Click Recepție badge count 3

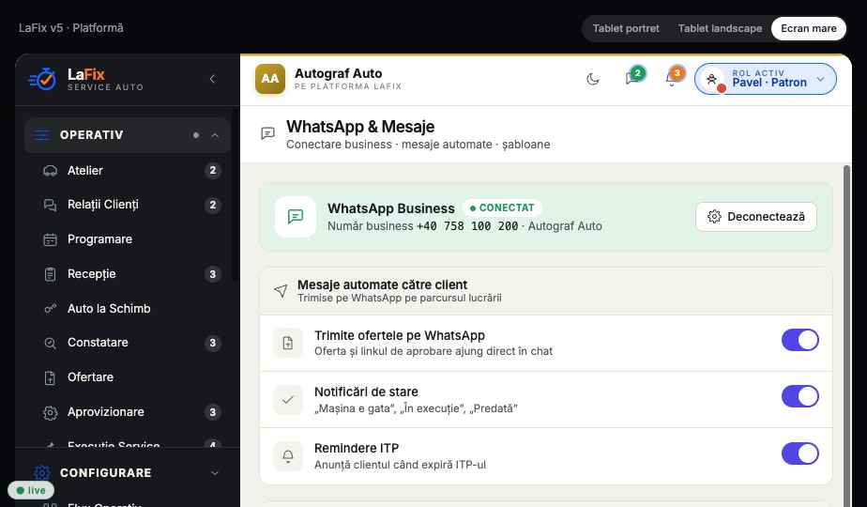pyautogui.click(x=212, y=274)
